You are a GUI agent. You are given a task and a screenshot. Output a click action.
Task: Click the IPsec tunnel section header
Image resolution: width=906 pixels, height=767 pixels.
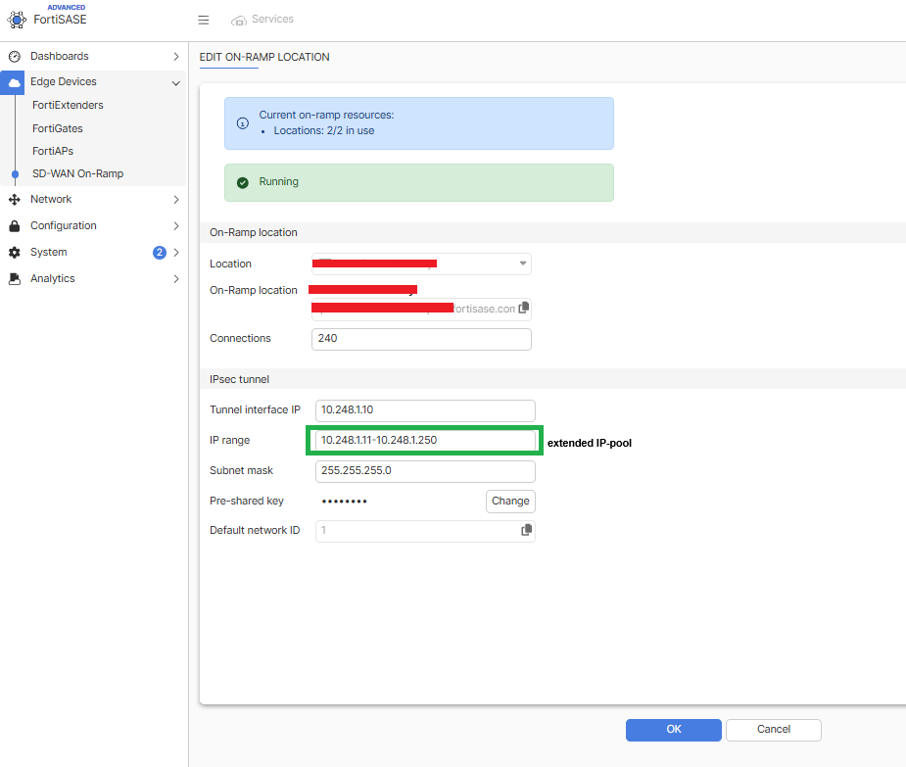click(x=239, y=379)
